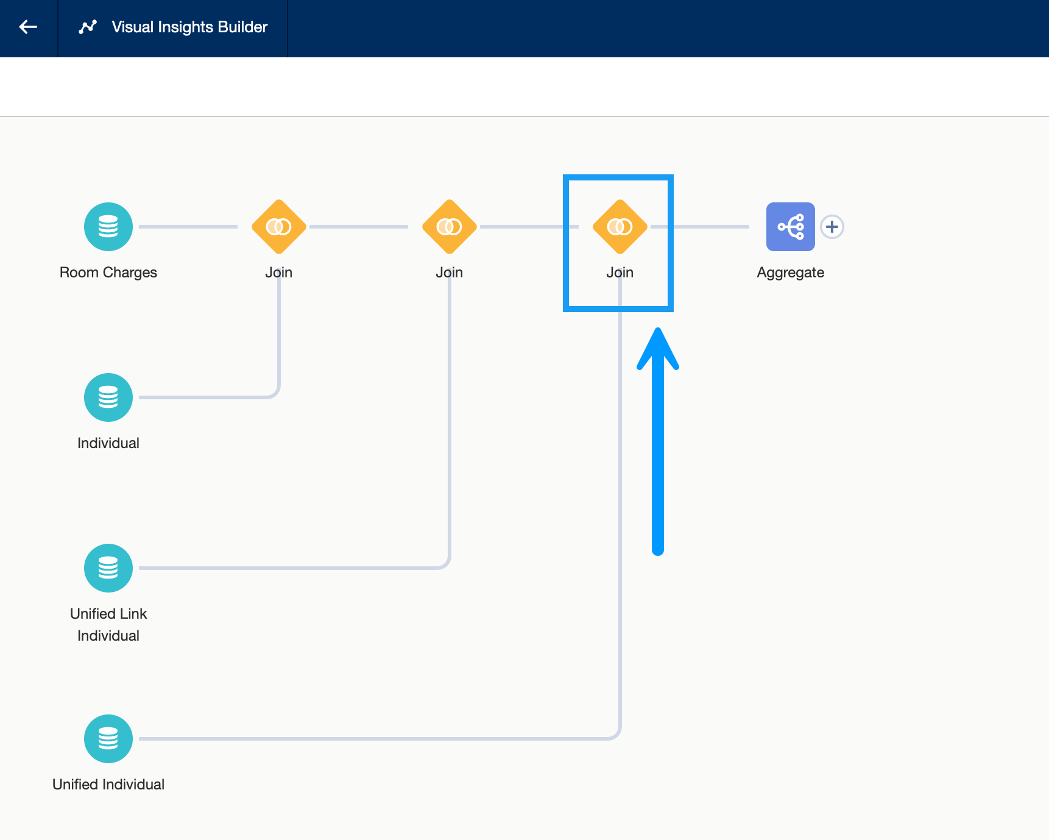Click the Unified Link Individual data icon
This screenshot has height=840, width=1049.
108,568
